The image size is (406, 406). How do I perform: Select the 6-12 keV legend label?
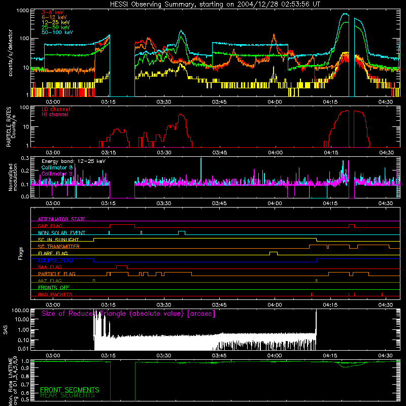pos(54,17)
